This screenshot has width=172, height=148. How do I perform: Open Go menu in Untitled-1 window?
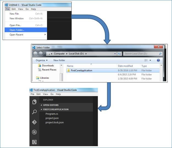pos(27,9)
